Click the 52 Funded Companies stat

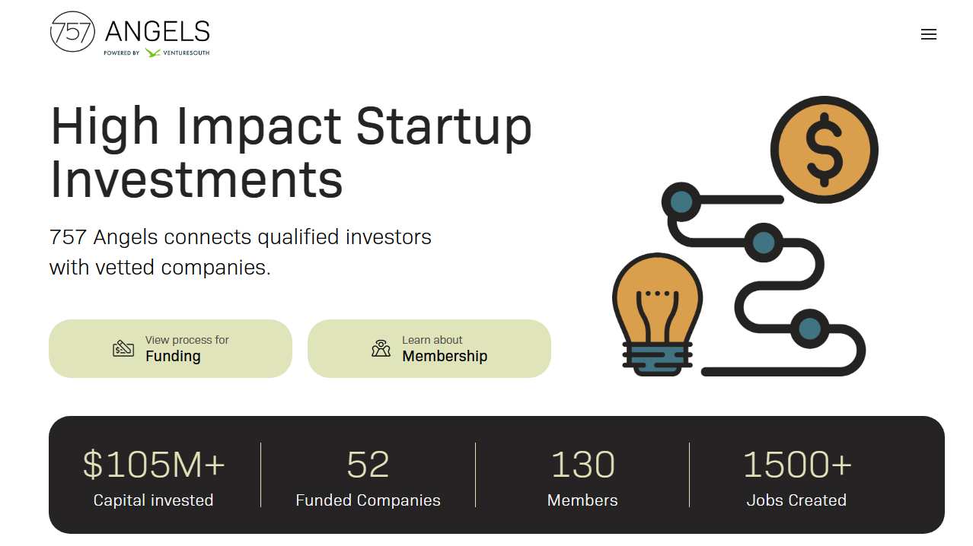(368, 477)
